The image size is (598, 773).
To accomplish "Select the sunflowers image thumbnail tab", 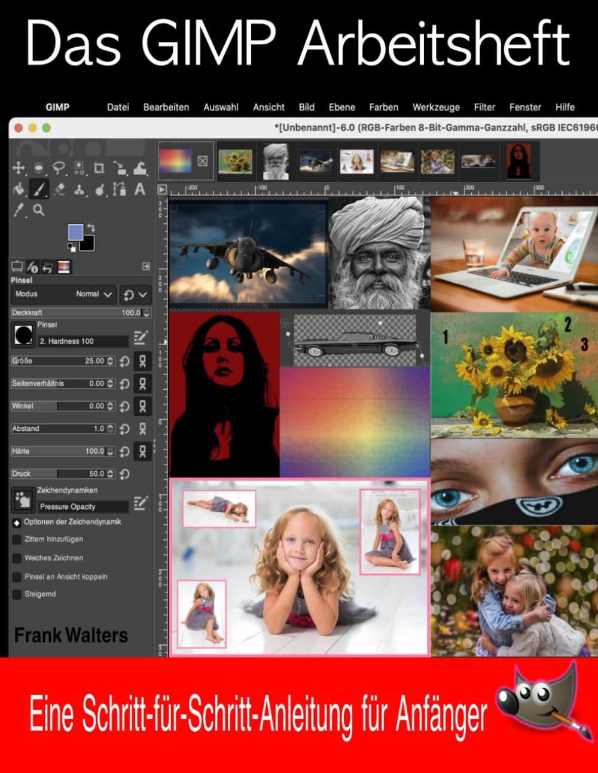I will (x=235, y=161).
